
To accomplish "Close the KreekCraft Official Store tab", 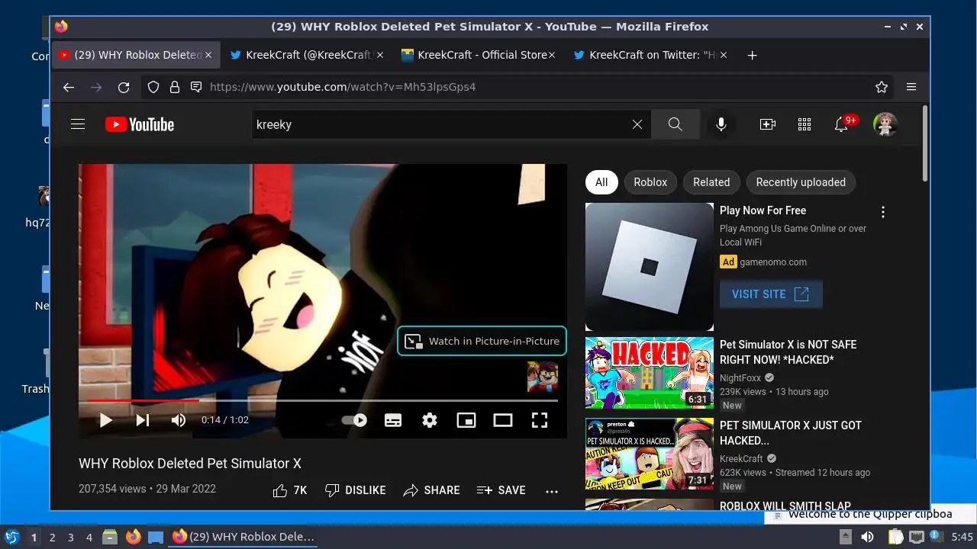I will 552,55.
